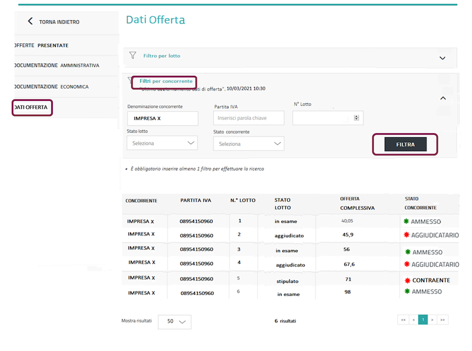
Task: Click the Partita IVA keyword input field
Action: coord(249,118)
